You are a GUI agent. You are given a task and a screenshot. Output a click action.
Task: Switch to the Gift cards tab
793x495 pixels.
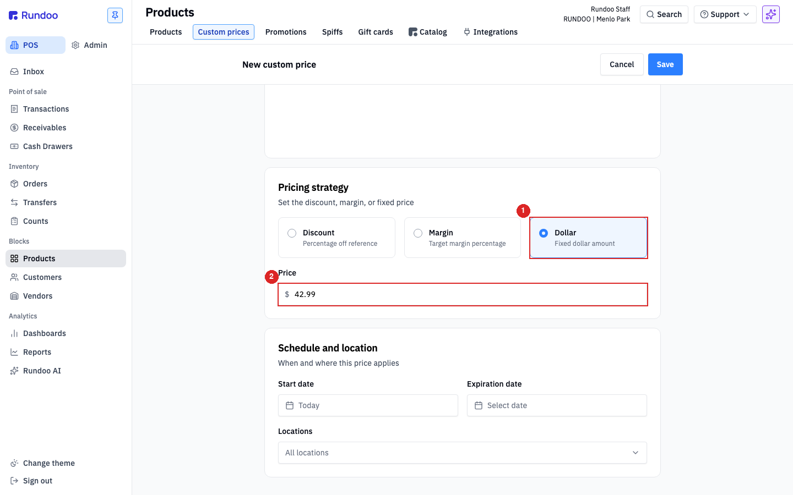click(x=376, y=32)
